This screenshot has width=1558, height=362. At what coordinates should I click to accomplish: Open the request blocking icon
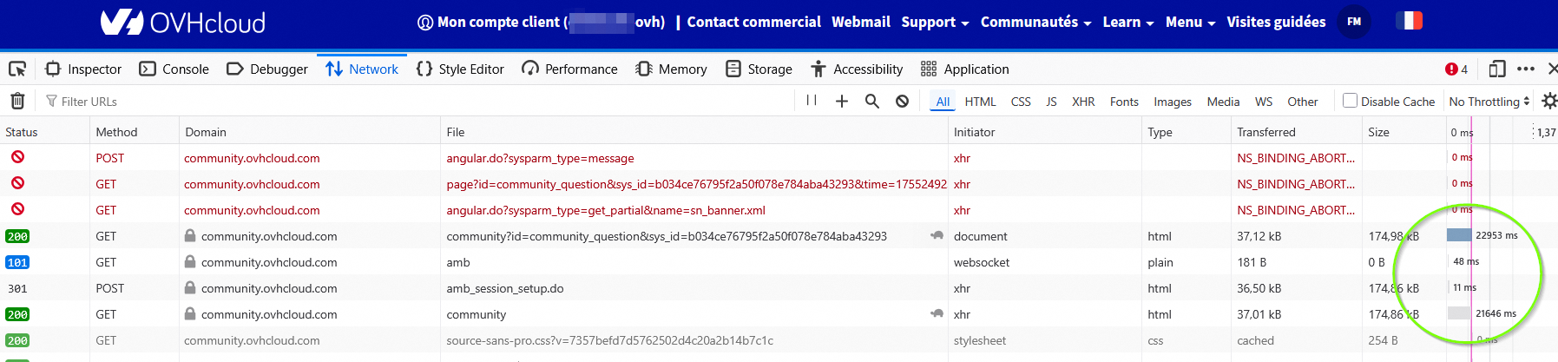[x=903, y=102]
